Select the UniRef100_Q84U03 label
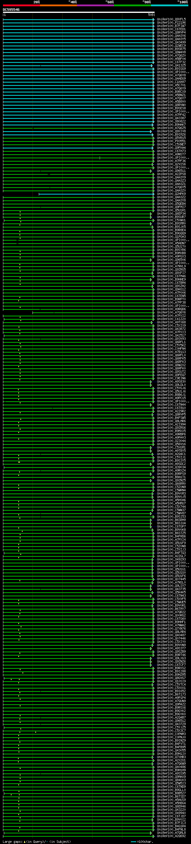Image resolution: width=191 pixels, height=844 pixels. (171, 780)
